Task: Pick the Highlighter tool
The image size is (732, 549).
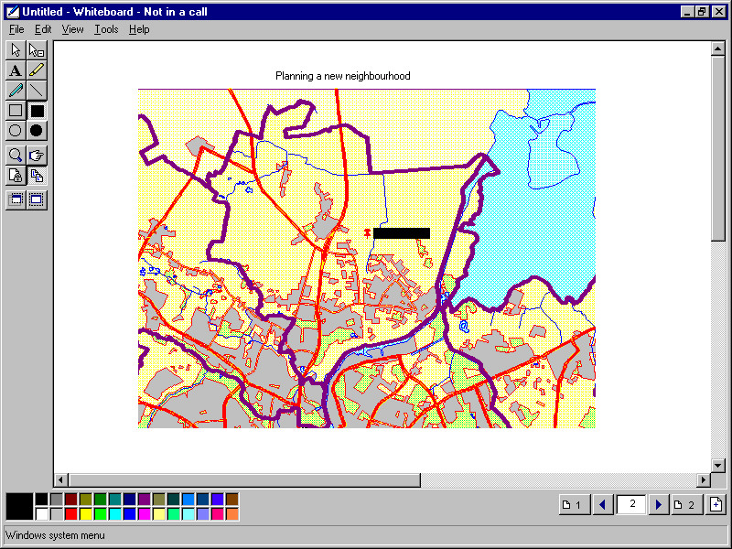Action: coord(37,70)
